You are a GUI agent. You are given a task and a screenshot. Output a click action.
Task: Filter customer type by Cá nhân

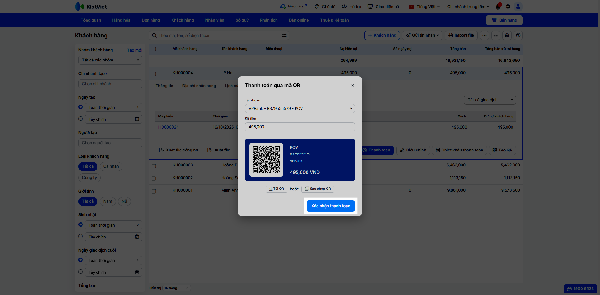click(x=111, y=166)
